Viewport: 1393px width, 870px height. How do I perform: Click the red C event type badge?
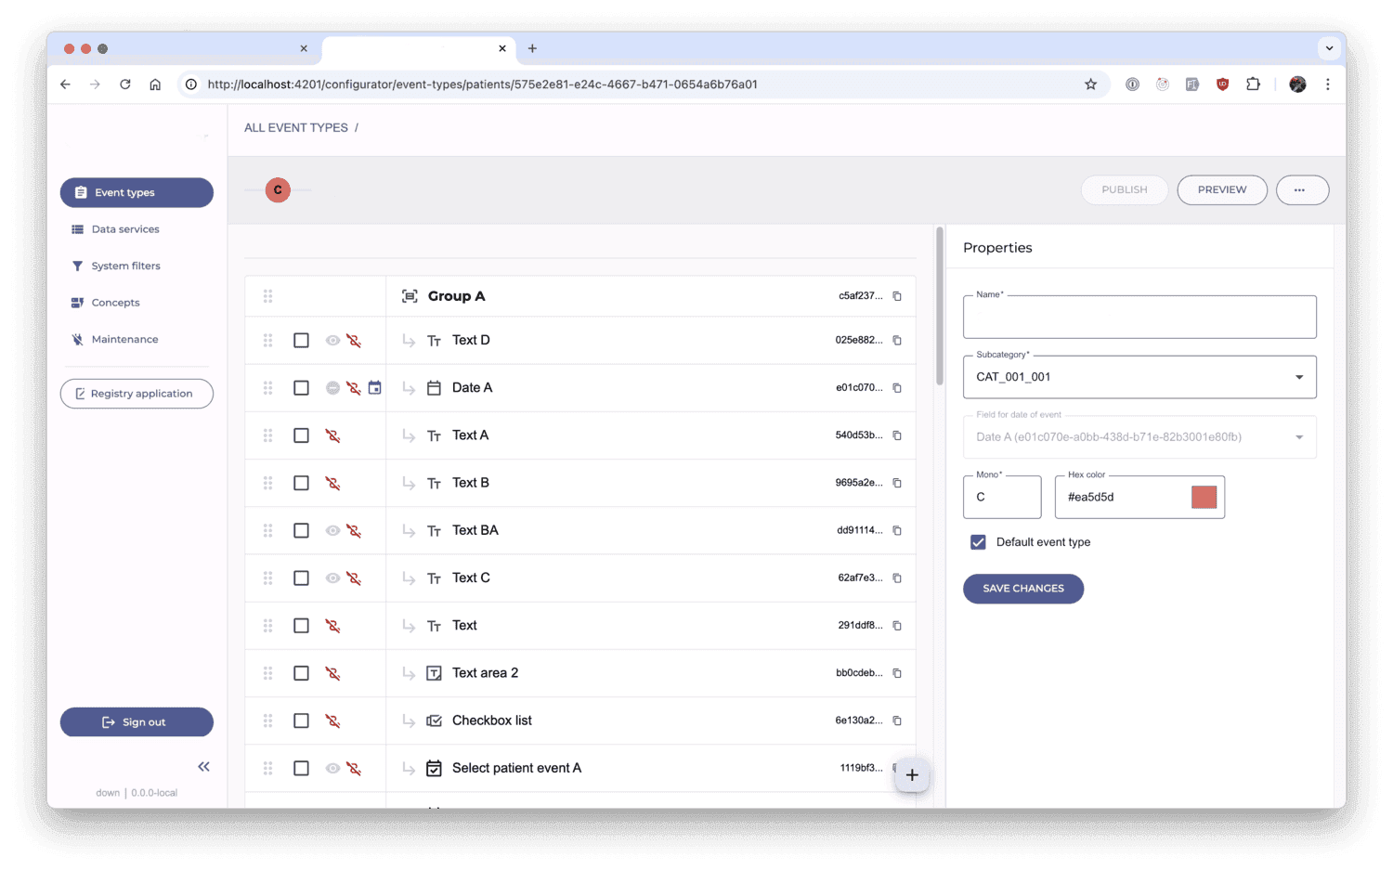278,190
